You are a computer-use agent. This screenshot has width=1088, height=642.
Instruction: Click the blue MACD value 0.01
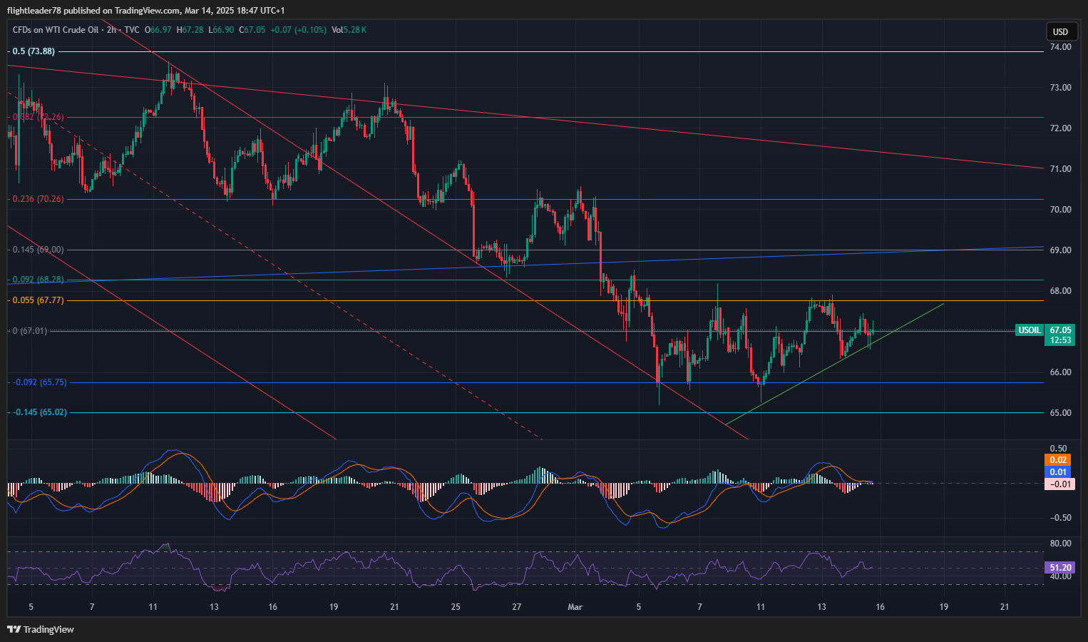pos(1059,472)
